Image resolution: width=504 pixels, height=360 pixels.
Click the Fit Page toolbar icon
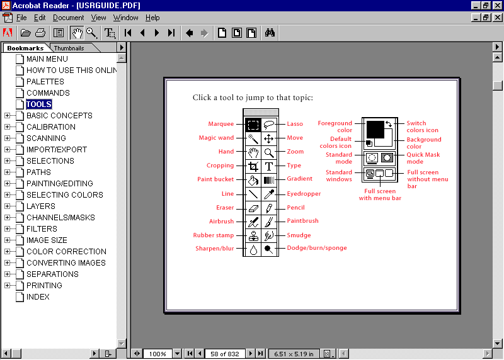[x=237, y=33]
